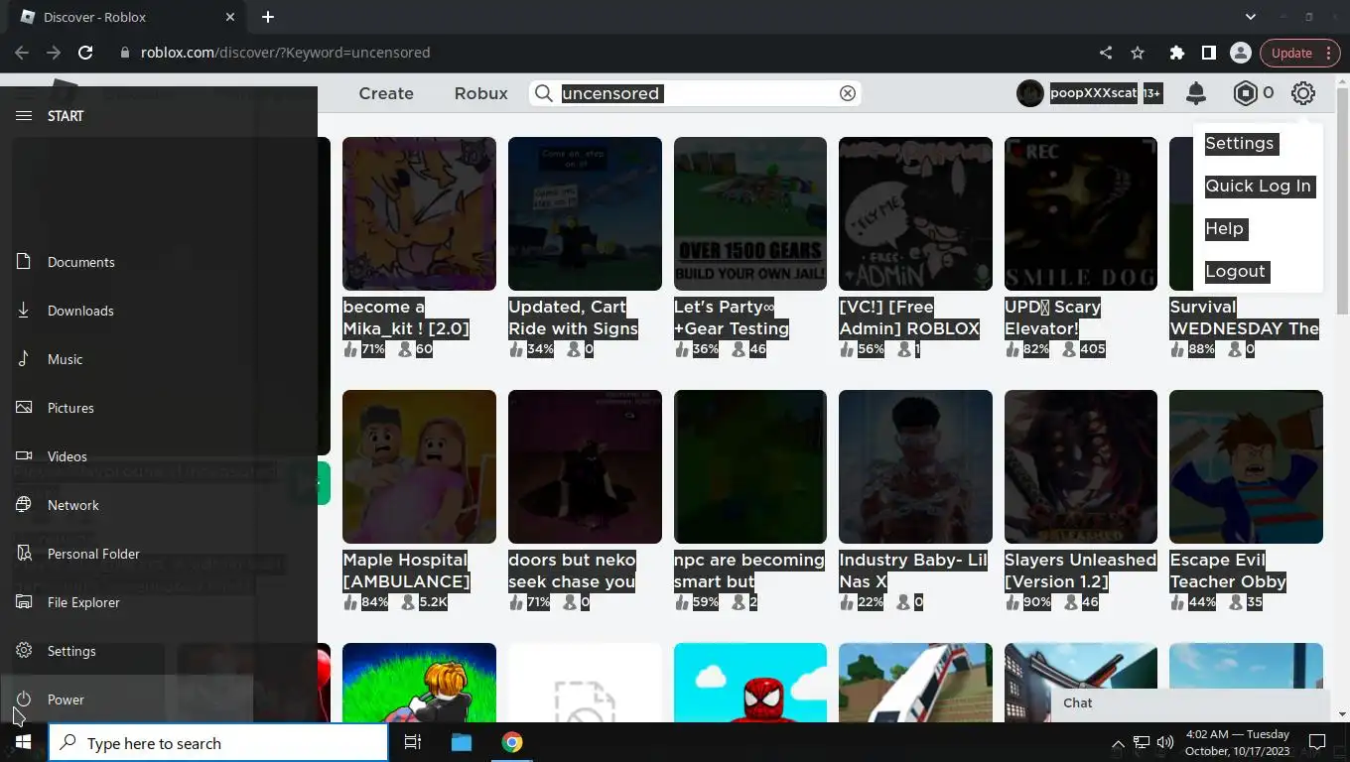1350x762 pixels.
Task: Clear the search field with the X icon
Action: click(848, 93)
